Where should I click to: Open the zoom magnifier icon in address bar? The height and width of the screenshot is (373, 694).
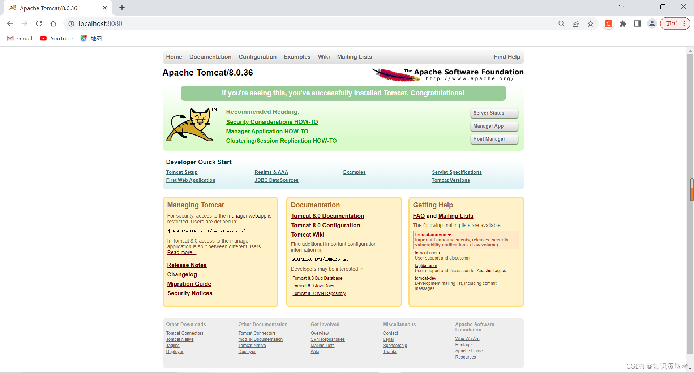[x=561, y=23]
